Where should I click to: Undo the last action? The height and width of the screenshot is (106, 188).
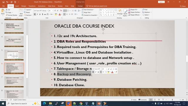pos(7,2)
